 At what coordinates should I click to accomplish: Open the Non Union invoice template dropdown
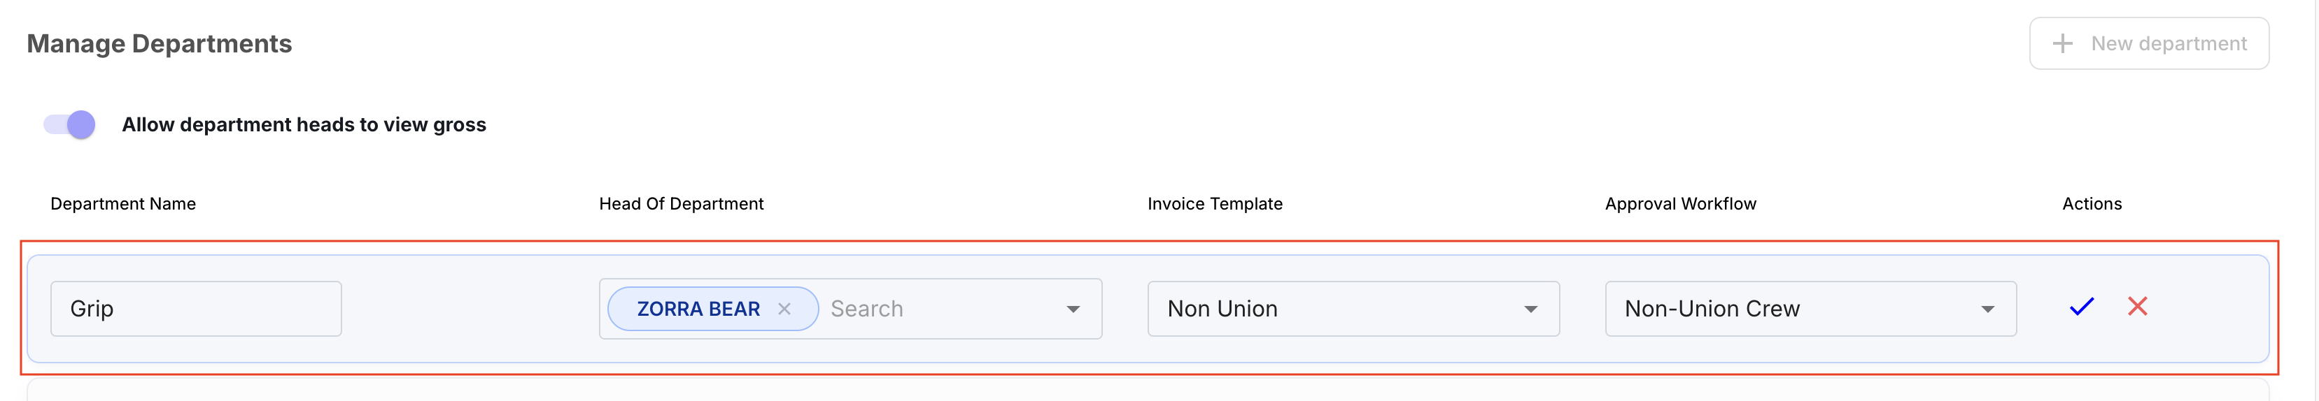point(1353,308)
